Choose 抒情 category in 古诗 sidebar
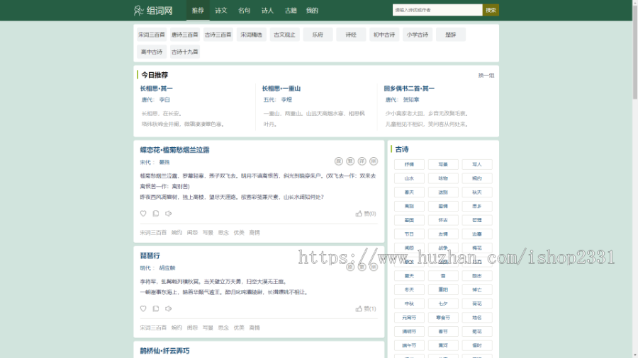Image resolution: width=638 pixels, height=358 pixels. [409, 164]
